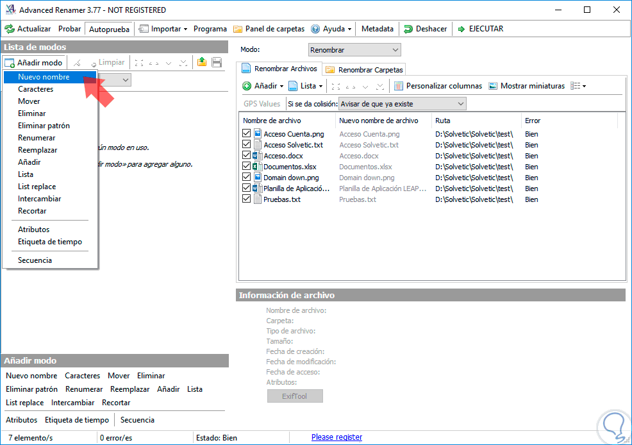The width and height of the screenshot is (632, 445).
Task: Open the collision Avisar de que ya existe dropdown
Action: 403,104
